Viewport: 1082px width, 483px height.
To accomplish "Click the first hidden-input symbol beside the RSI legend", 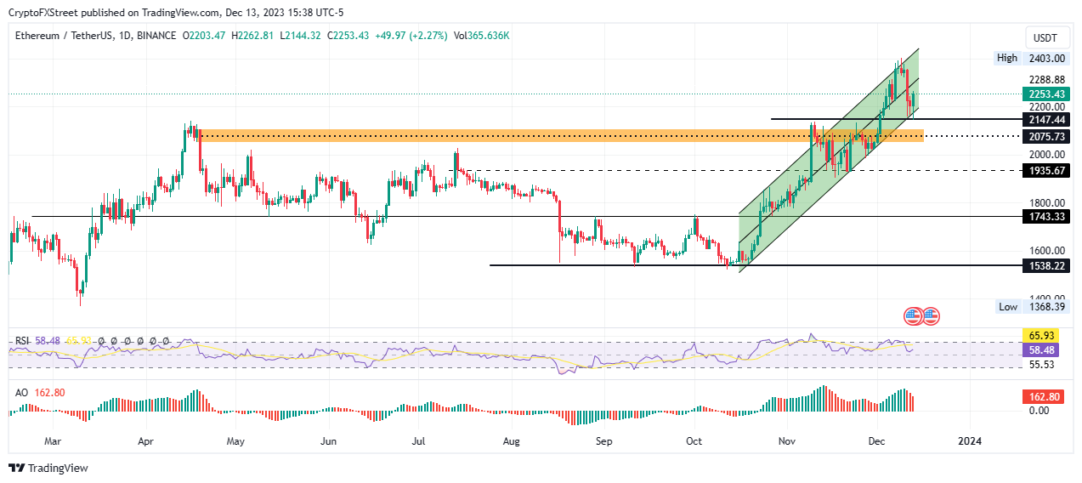I will pos(101,340).
